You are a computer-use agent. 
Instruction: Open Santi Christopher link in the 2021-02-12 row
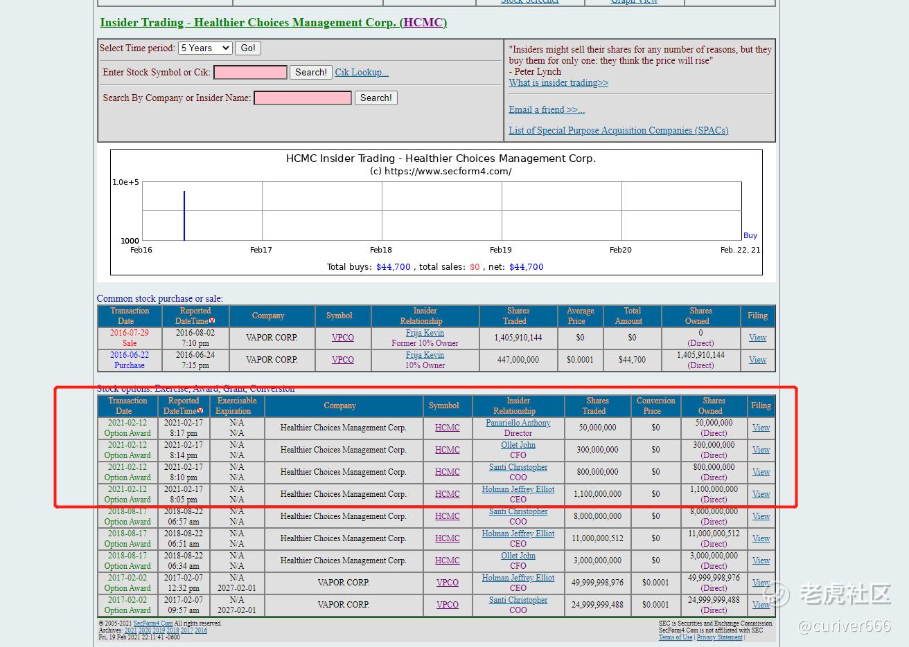click(518, 467)
